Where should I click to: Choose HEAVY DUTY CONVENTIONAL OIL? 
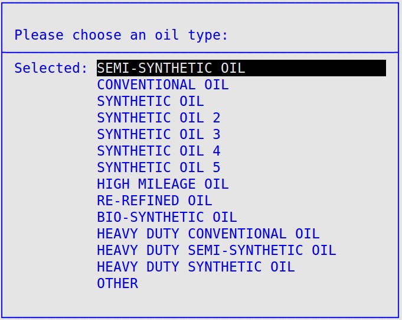[x=208, y=234]
